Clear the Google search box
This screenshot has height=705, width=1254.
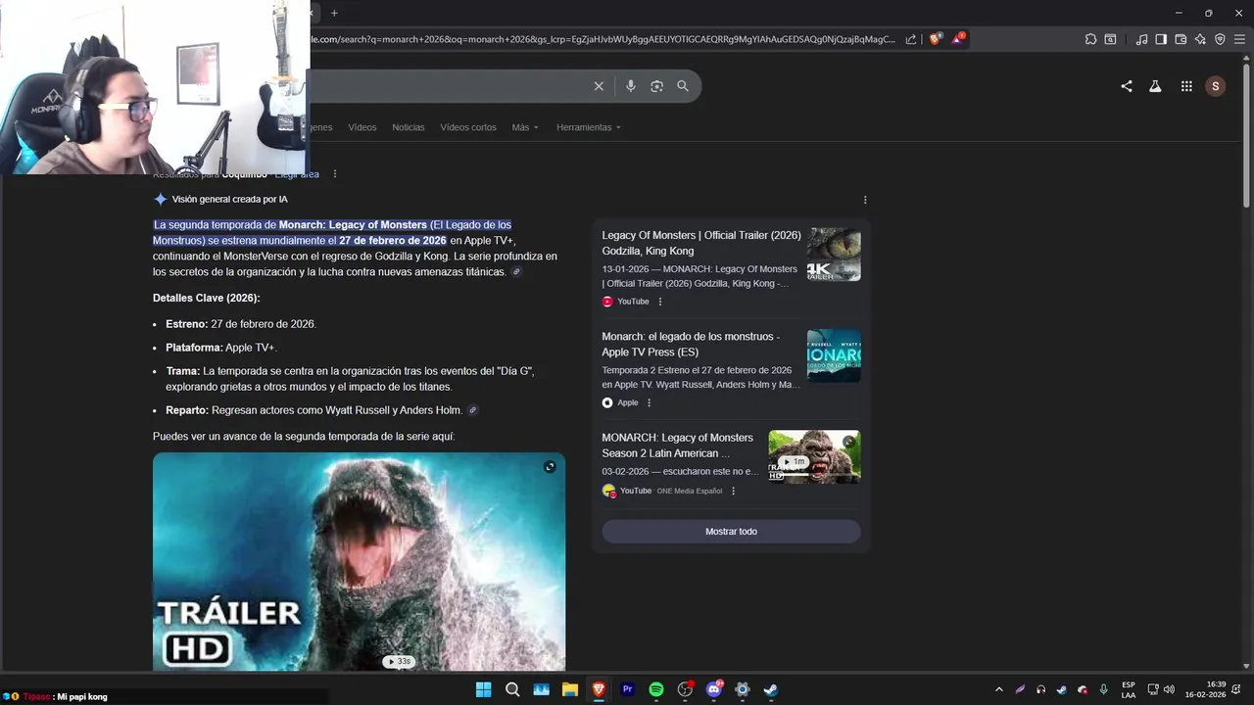(x=599, y=86)
